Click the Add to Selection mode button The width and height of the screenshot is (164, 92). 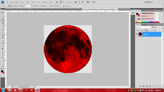coord(12,6)
